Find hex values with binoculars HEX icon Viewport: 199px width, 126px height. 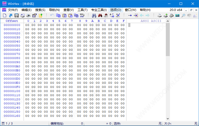point(106,15)
